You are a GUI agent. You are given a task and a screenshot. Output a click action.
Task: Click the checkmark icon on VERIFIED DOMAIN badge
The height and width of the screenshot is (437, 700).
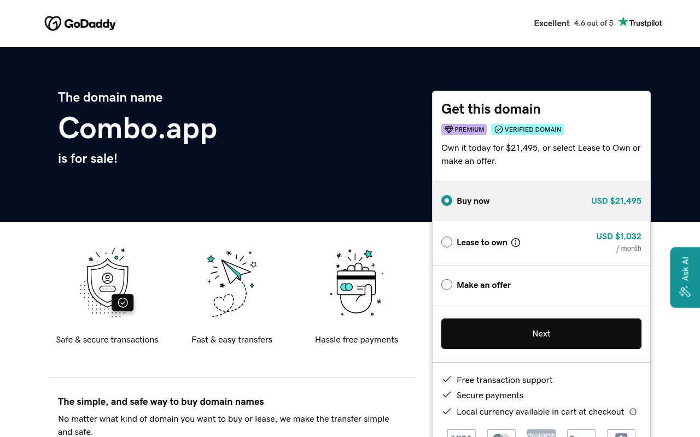tap(499, 129)
